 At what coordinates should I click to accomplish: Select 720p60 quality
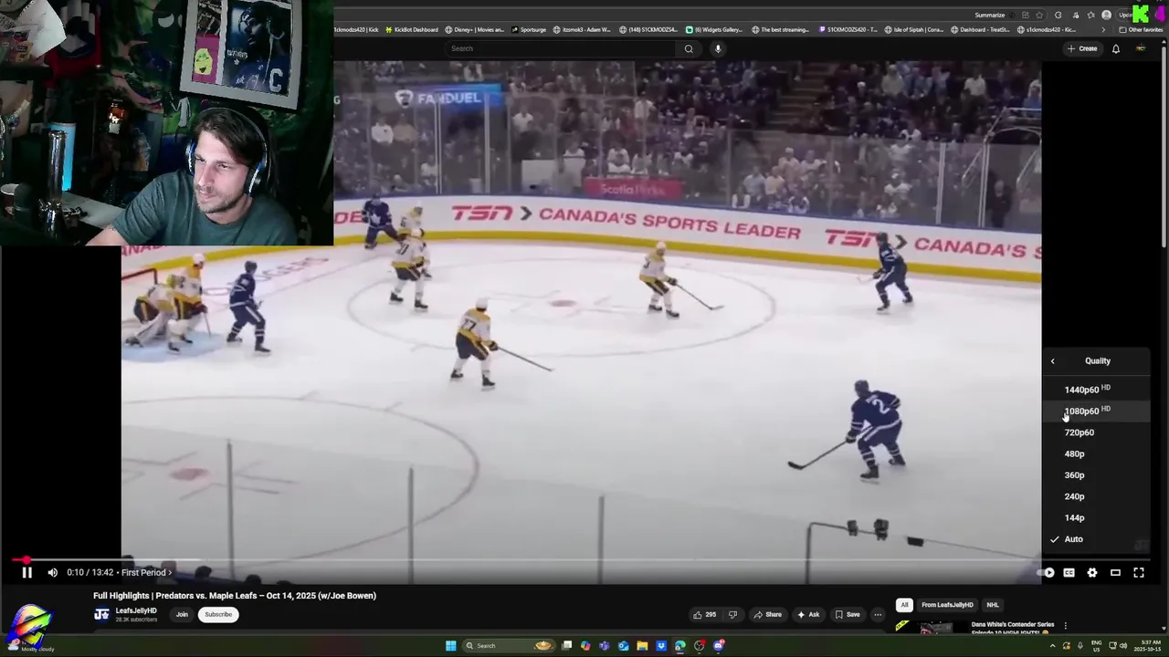click(x=1096, y=433)
